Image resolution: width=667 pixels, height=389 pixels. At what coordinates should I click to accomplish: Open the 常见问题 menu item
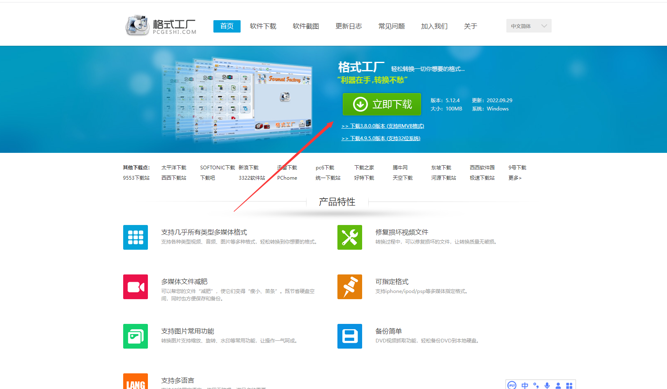click(x=391, y=26)
